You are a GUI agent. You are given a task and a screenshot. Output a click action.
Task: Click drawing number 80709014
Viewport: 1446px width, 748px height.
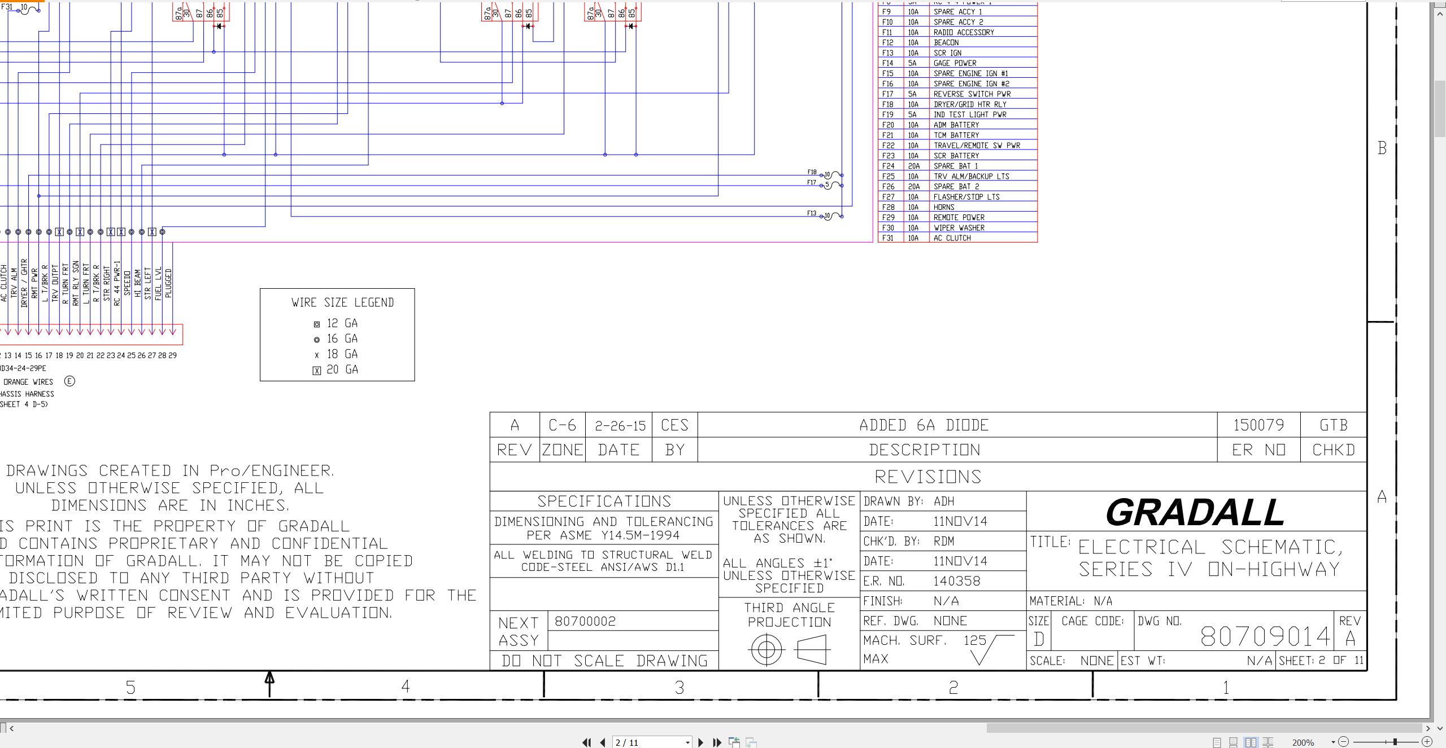1265,636
